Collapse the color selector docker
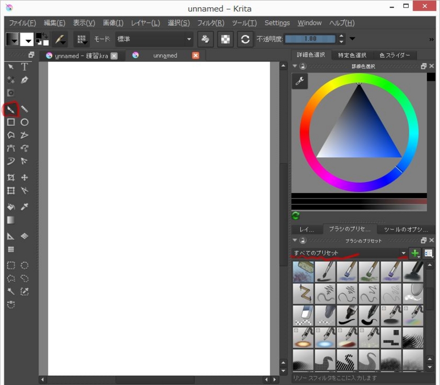 click(295, 66)
